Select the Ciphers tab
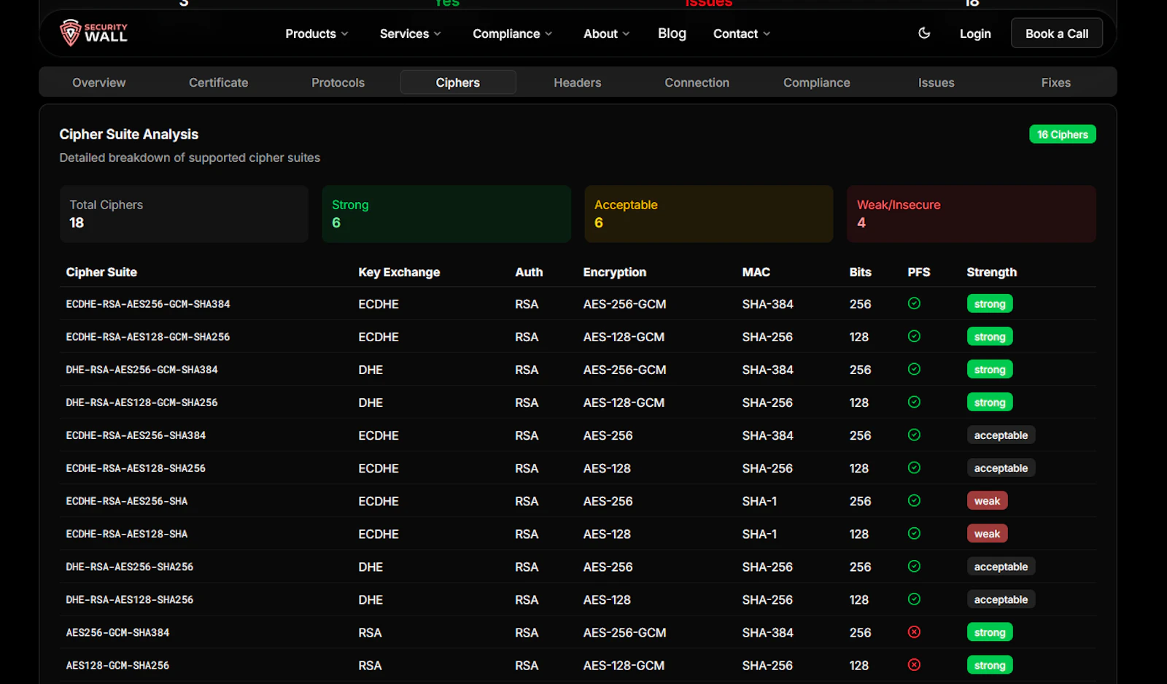The height and width of the screenshot is (684, 1167). [x=458, y=82]
